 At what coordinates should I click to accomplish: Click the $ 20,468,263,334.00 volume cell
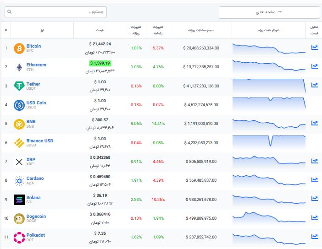[x=201, y=48]
